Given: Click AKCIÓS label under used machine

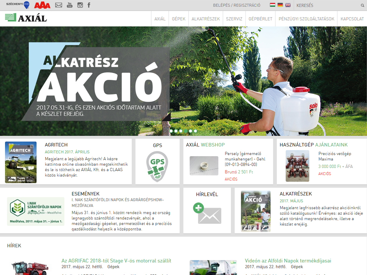Looking at the screenshot, I should point(325,174).
